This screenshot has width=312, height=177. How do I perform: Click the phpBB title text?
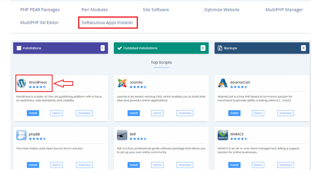pos(34,134)
